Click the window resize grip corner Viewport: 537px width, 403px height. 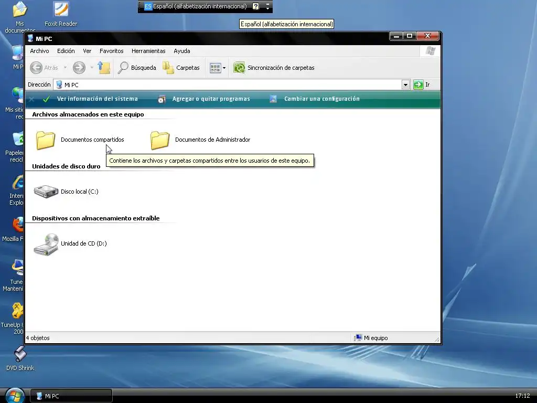[x=437, y=340]
